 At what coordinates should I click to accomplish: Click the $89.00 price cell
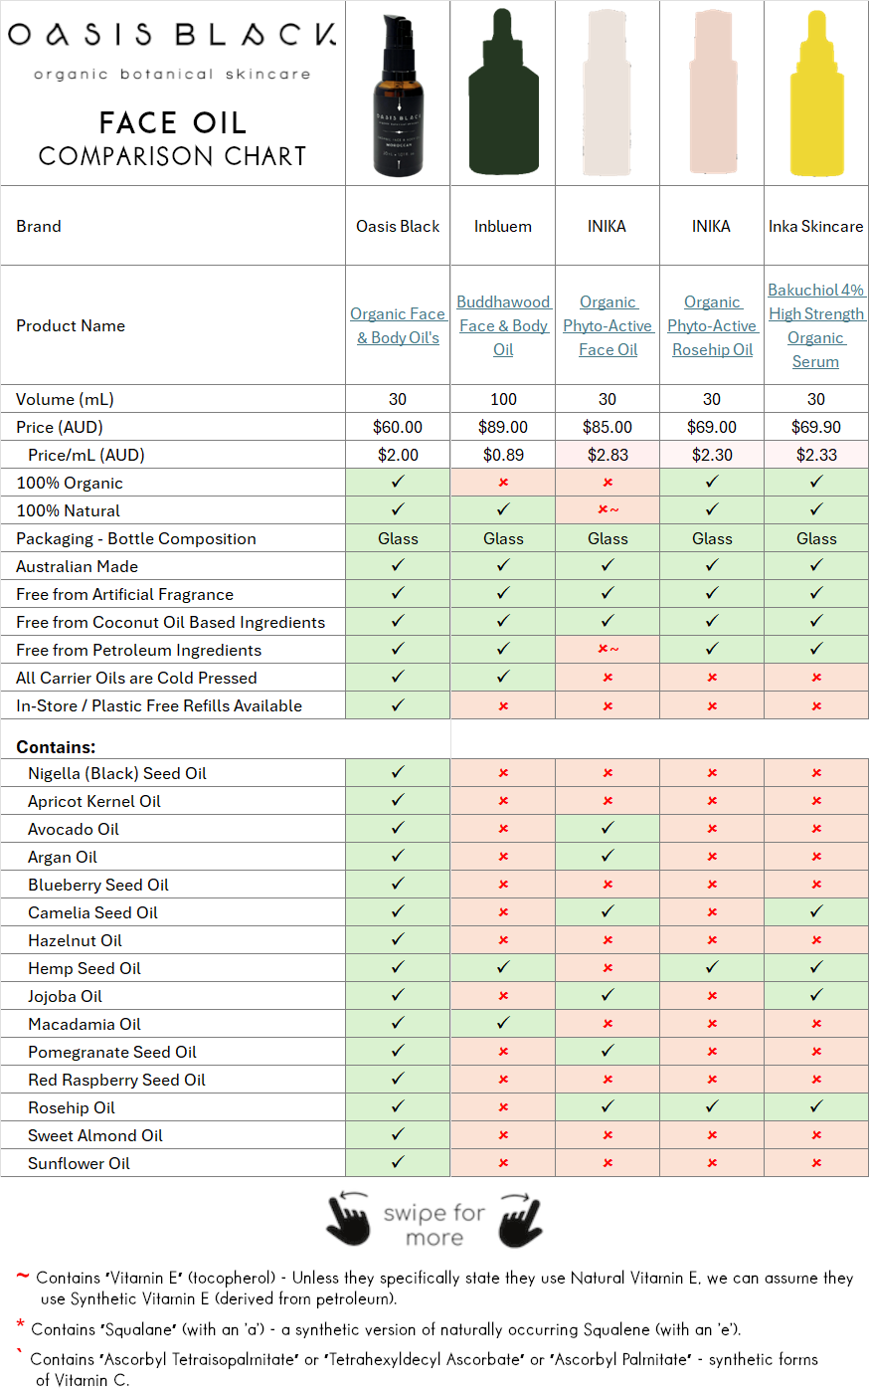point(503,427)
